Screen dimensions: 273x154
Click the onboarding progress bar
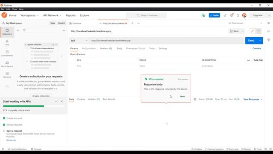[x=34, y=106]
